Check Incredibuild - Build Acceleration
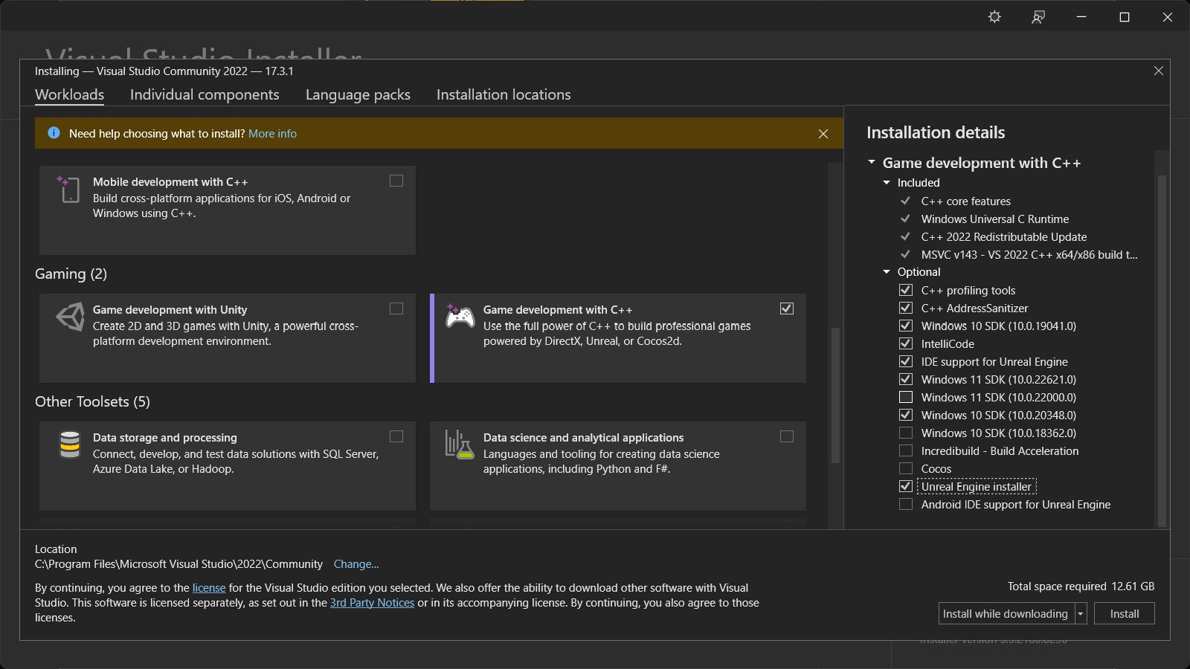Viewport: 1190px width, 669px height. [x=906, y=450]
